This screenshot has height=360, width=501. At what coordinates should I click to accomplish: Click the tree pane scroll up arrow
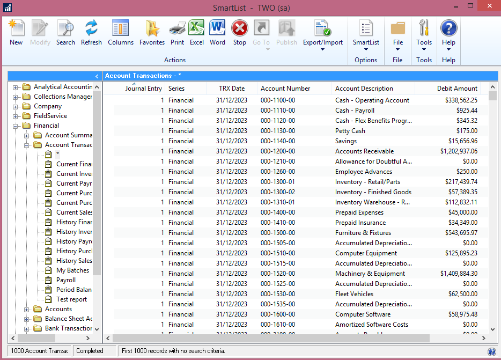[97, 87]
